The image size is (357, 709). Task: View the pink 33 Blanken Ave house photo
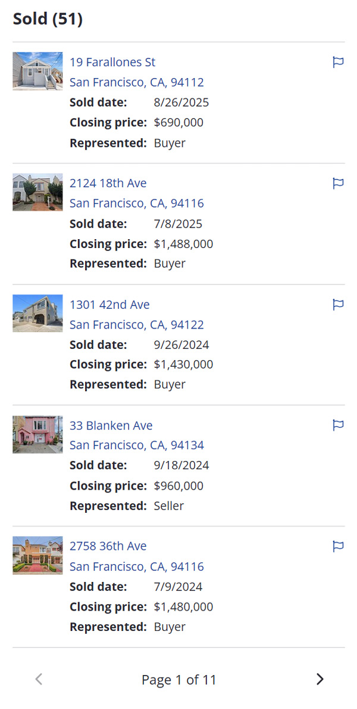click(x=37, y=434)
